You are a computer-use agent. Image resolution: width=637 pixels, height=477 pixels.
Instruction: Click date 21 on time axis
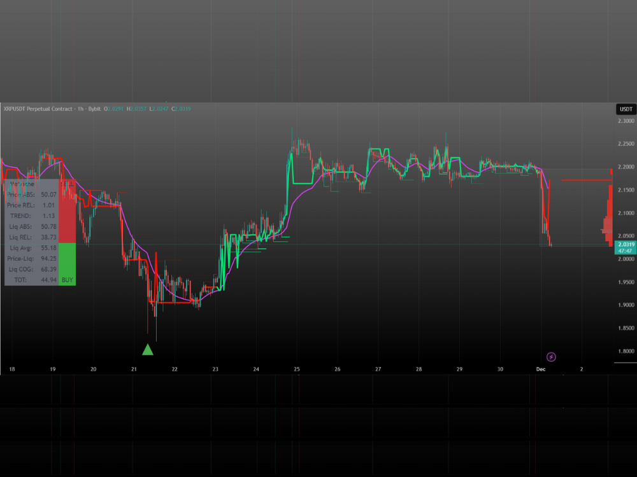coord(134,369)
